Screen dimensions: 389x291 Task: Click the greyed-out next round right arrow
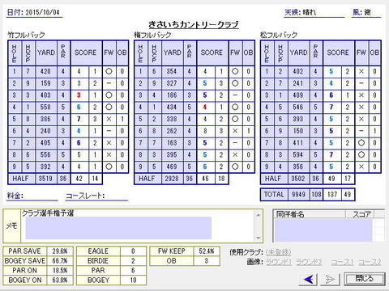pyautogui.click(x=330, y=279)
